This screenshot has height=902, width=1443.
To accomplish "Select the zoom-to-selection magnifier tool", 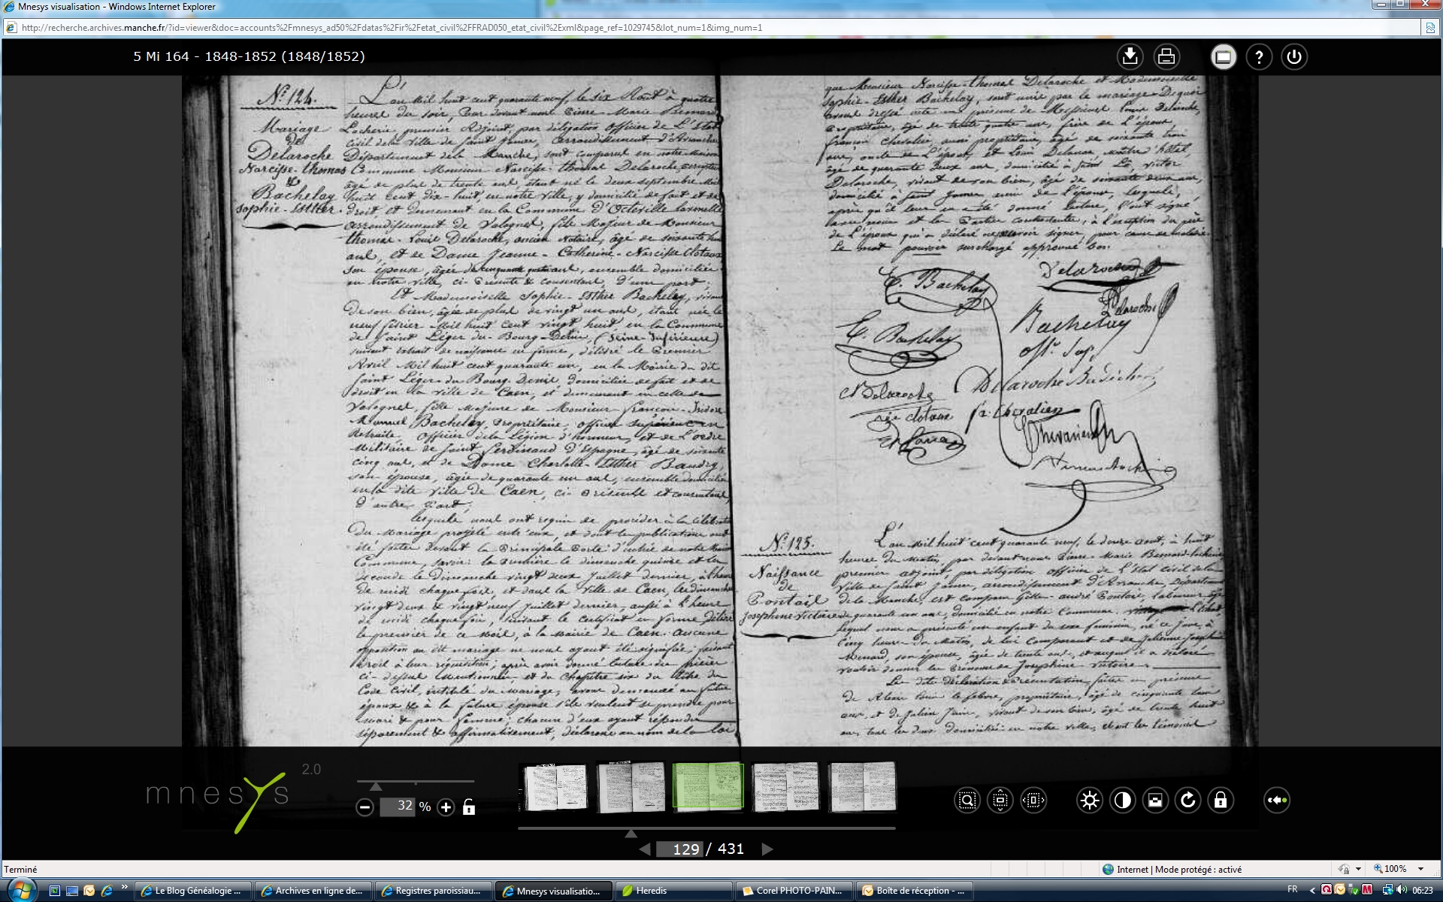I will (x=967, y=801).
